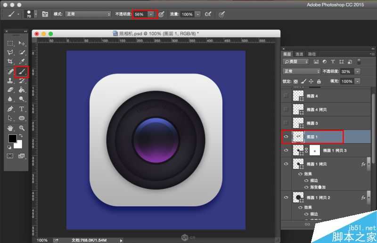The image size is (377, 243).
Task: Select the Pen tool
Action: point(10,109)
